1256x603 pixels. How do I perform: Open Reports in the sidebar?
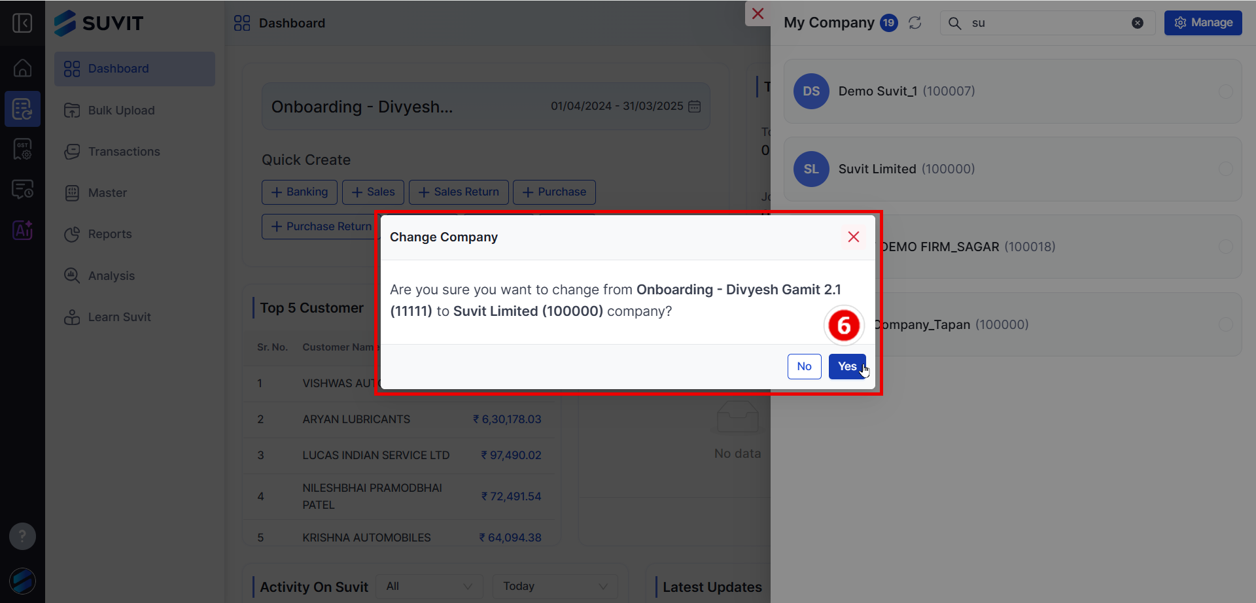(x=135, y=234)
